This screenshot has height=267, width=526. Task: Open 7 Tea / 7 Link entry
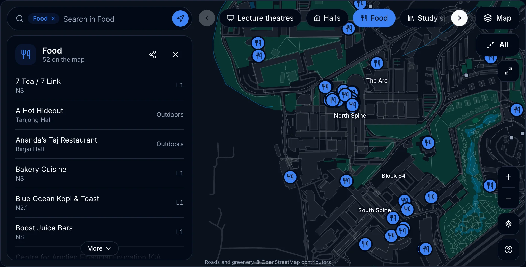(99, 85)
